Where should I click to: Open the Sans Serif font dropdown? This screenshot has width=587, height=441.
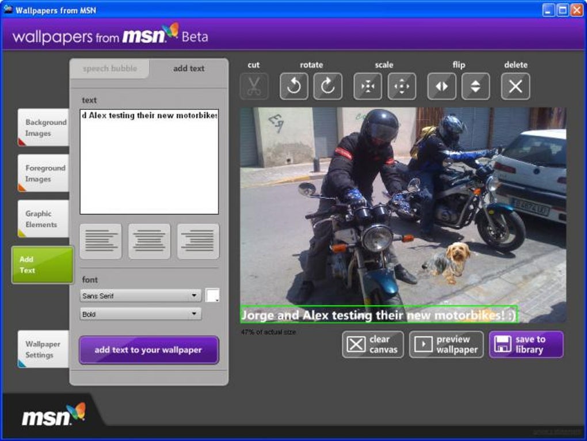(140, 296)
